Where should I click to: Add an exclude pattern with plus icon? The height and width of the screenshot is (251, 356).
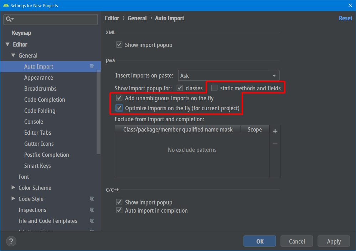point(275,131)
